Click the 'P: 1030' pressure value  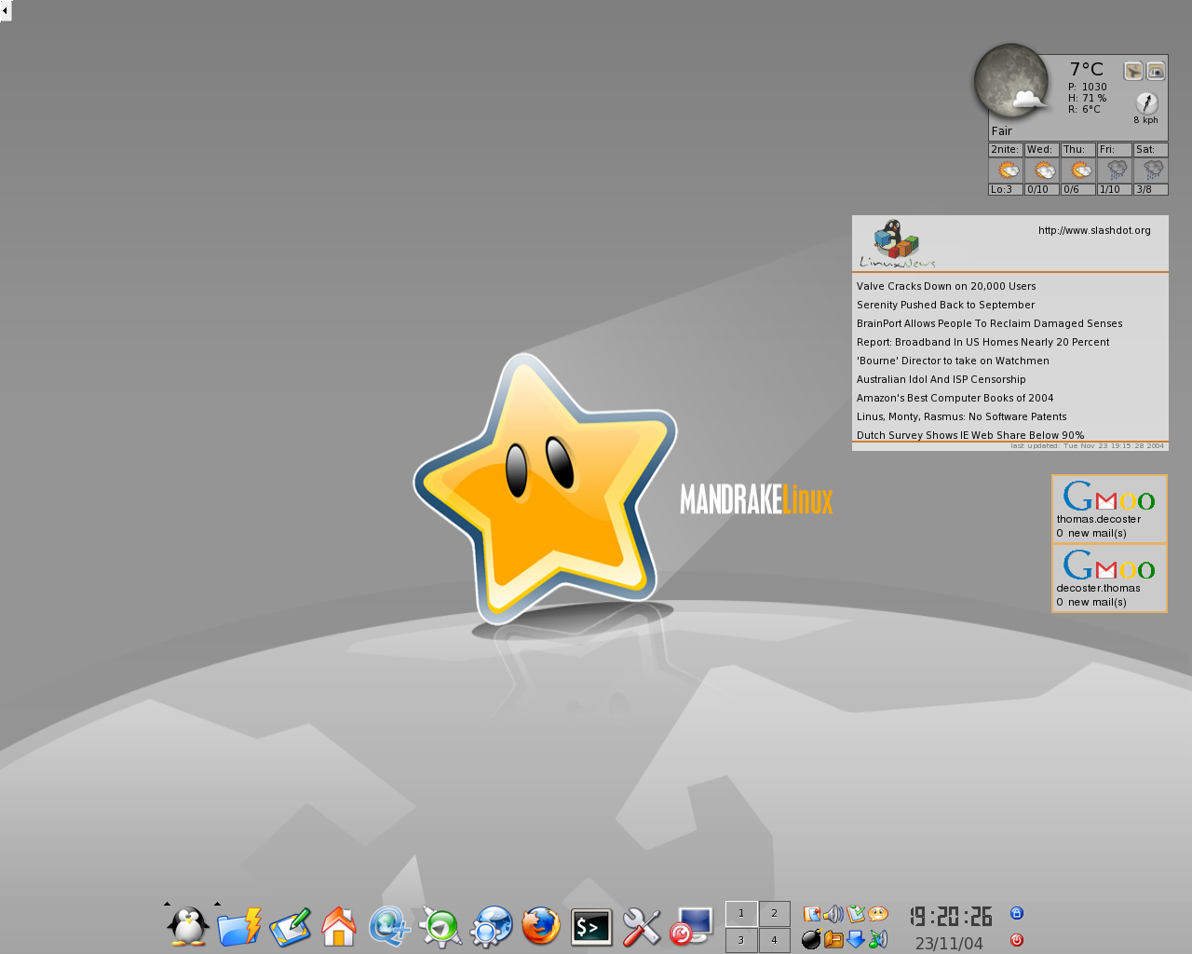(1088, 87)
